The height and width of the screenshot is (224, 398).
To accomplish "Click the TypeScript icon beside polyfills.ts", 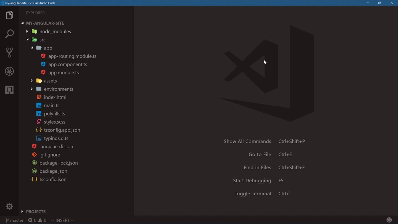I will pos(39,114).
